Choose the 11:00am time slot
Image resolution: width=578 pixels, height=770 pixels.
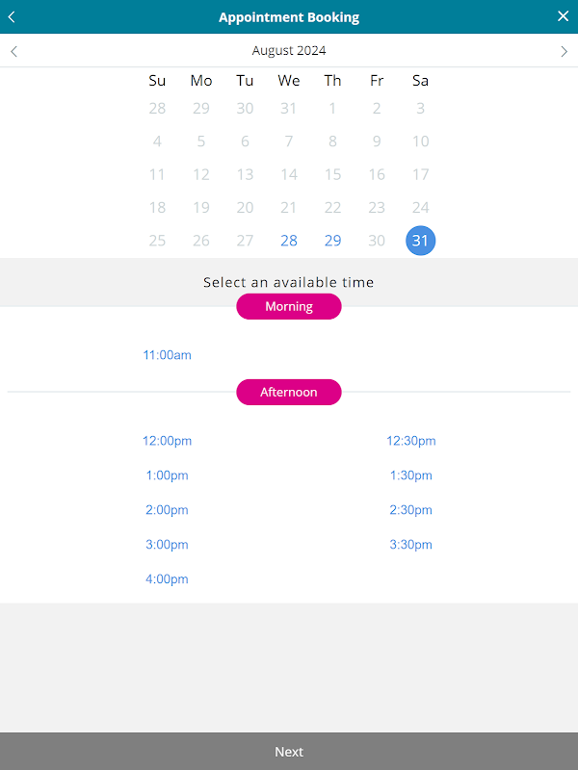(167, 355)
